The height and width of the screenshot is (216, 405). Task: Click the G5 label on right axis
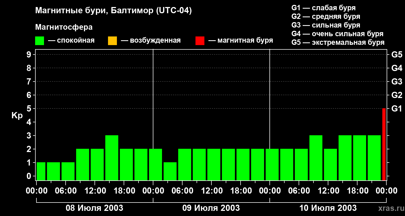point(397,55)
